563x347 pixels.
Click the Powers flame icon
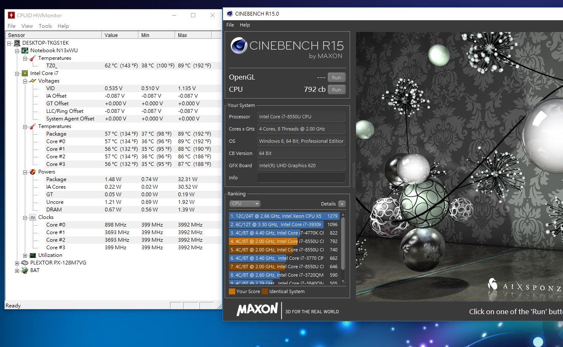tap(33, 172)
